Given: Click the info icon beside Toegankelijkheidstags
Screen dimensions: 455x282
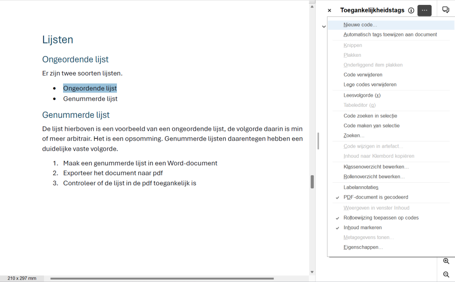Looking at the screenshot, I should (x=411, y=11).
